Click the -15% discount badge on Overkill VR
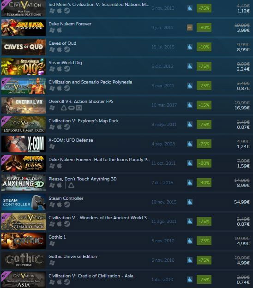This screenshot has width=253, height=288. (x=204, y=105)
